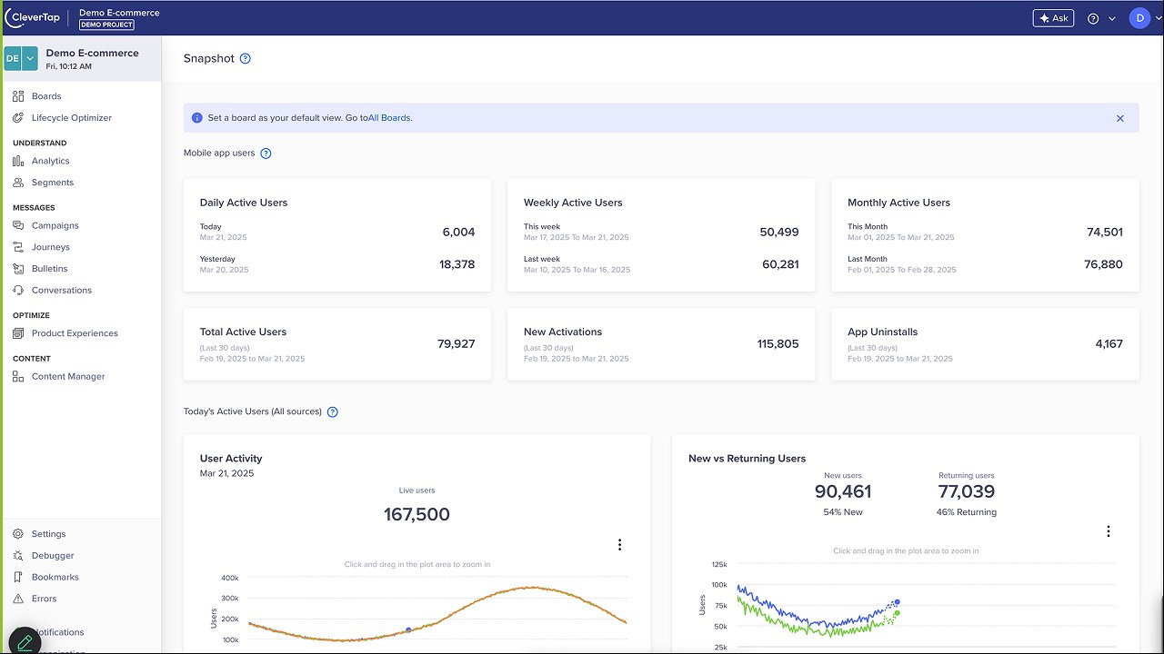Click last week's value 60,281
Image resolution: width=1164 pixels, height=654 pixels.
(x=780, y=264)
